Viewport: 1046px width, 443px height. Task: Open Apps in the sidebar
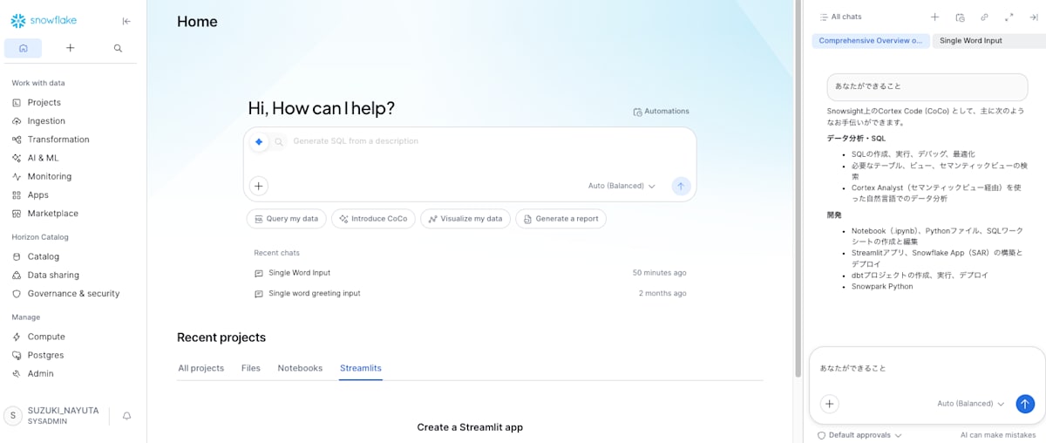coord(37,194)
